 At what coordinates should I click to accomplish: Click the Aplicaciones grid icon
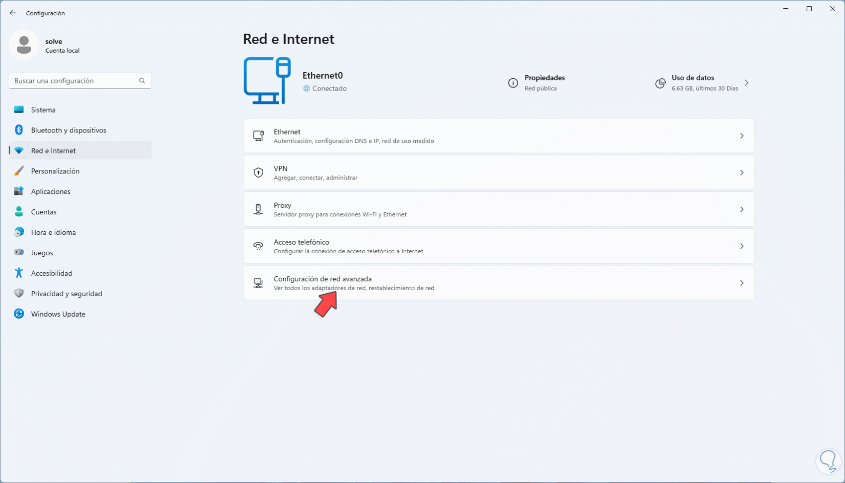(19, 191)
